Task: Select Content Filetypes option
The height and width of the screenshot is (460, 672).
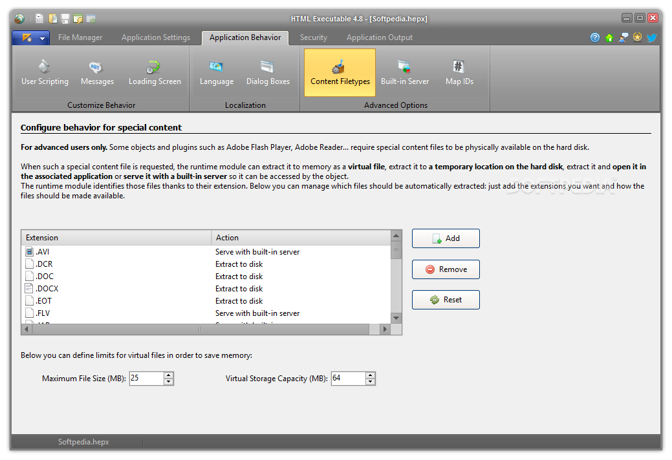Action: click(x=340, y=72)
